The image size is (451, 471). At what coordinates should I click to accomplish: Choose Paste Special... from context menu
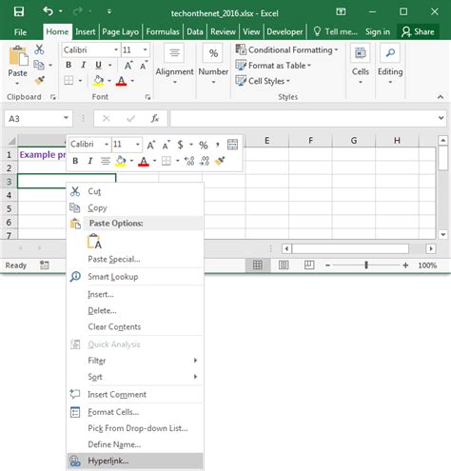[135, 259]
